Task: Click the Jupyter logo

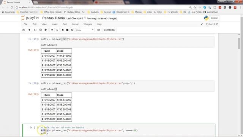Action: 30,18
